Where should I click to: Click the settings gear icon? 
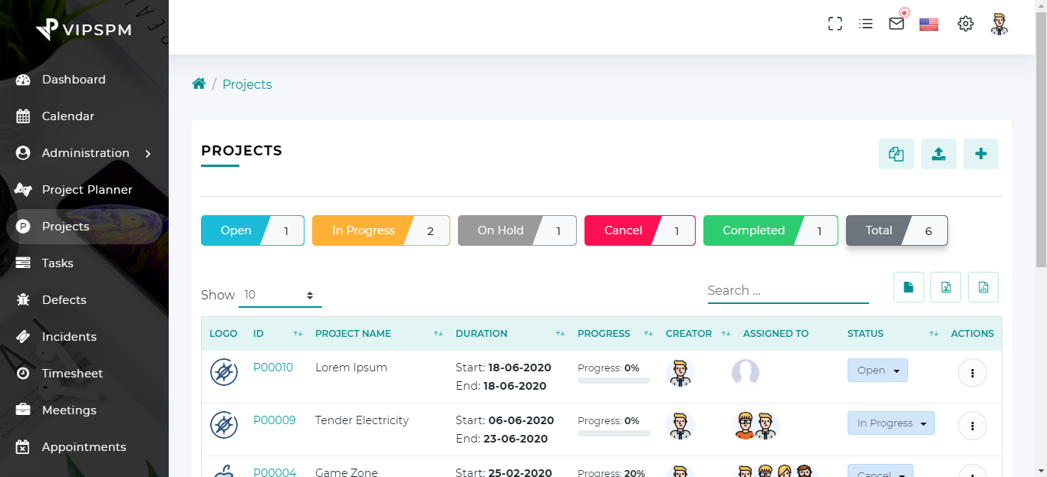[965, 24]
